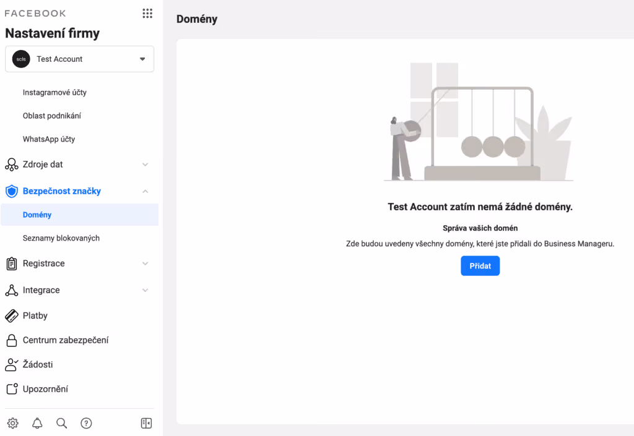
Task: Select the Bezpečnost značky shield icon
Action: (11, 191)
